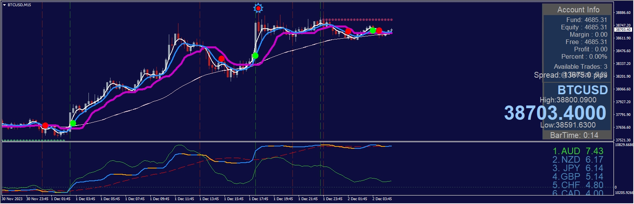The height and width of the screenshot is (204, 634).
Task: Click the green dotted support line at bottom left
Action: [33, 140]
